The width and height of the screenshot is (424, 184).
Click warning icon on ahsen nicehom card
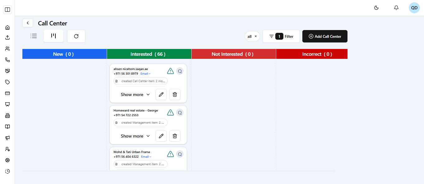pos(170,71)
